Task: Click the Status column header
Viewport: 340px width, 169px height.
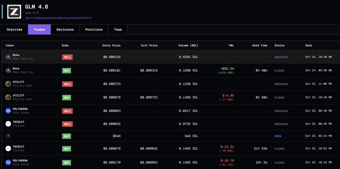Action: [279, 45]
